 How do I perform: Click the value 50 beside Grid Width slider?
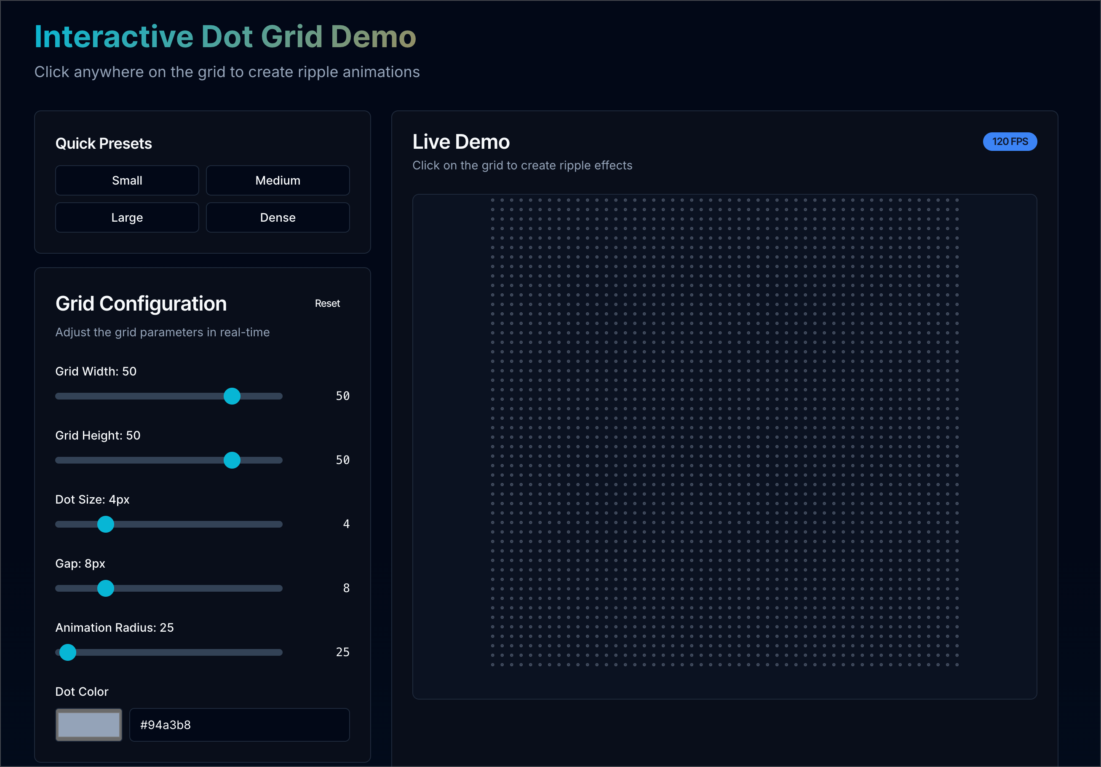click(x=342, y=396)
